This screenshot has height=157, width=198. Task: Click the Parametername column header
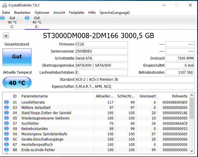point(57,96)
